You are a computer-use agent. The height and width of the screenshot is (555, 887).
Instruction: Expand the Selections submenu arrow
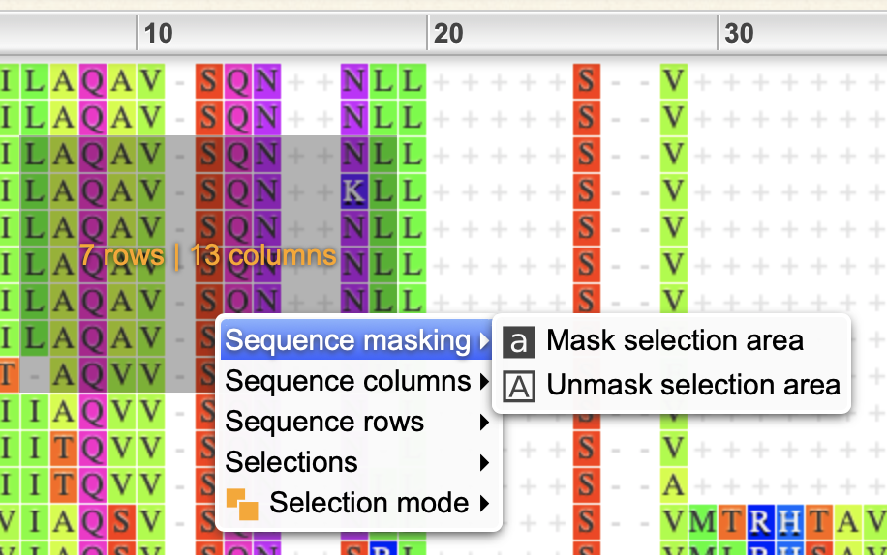[x=484, y=462]
